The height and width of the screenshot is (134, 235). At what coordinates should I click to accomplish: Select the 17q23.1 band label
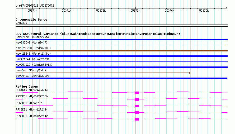[21, 23]
